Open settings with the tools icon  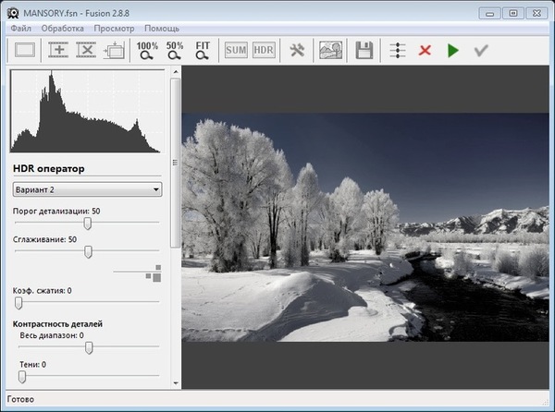pyautogui.click(x=297, y=51)
